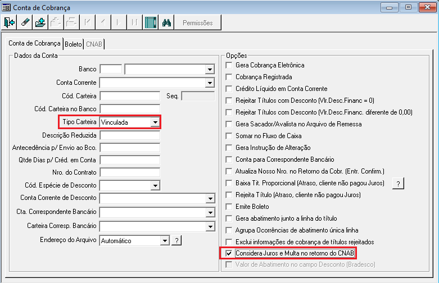Expand the Conta Corrente dropdown
439x283 pixels.
210,83
